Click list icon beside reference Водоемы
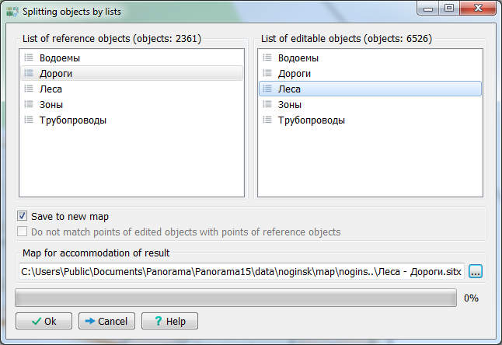Image resolution: width=502 pixels, height=345 pixels. tap(29, 57)
